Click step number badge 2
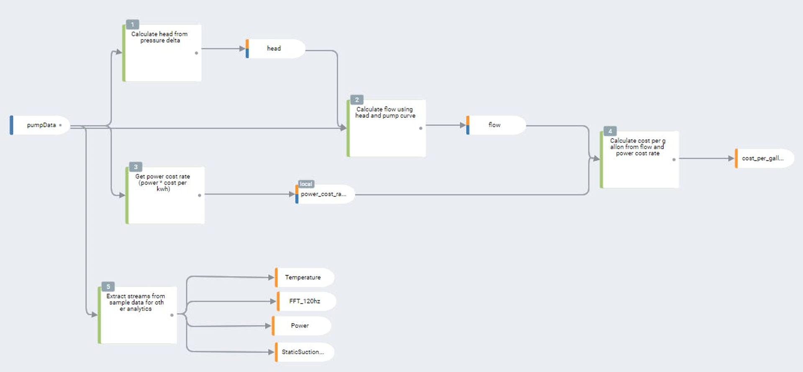The image size is (803, 372). tap(357, 100)
